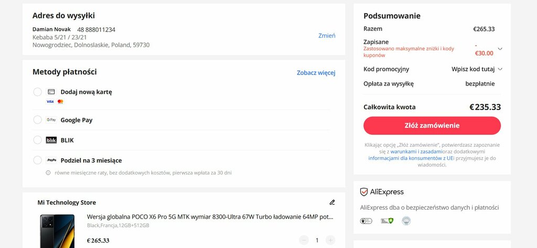Viewport: 537px width, 248px height.
Task: Click the POCO X6 Pro product thumbnail
Action: 57,231
